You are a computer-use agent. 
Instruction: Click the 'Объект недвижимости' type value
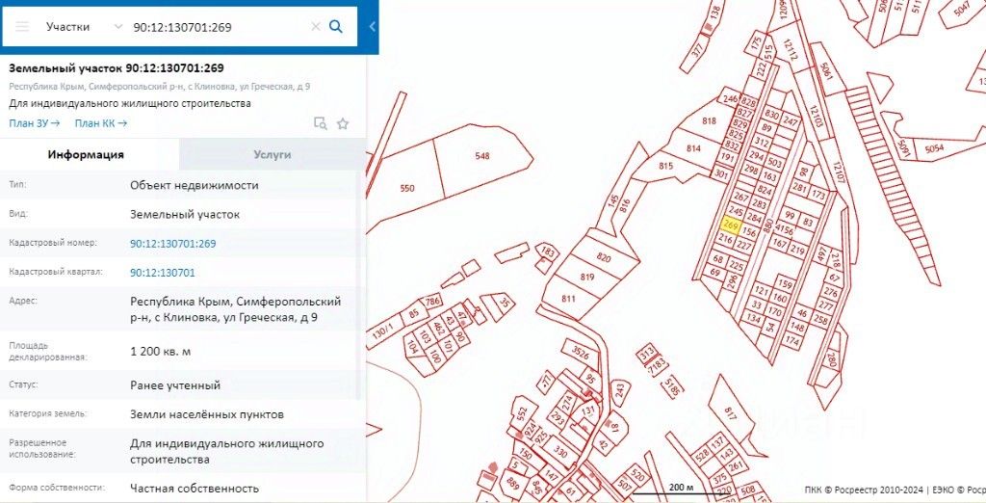pos(195,185)
